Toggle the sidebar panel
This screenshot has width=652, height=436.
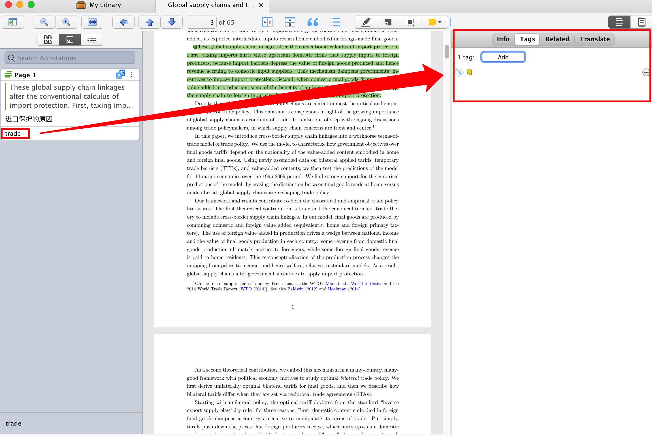coord(13,22)
